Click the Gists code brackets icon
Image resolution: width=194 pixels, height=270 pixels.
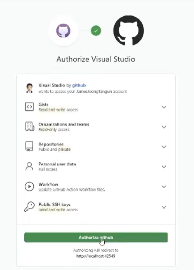(29, 107)
